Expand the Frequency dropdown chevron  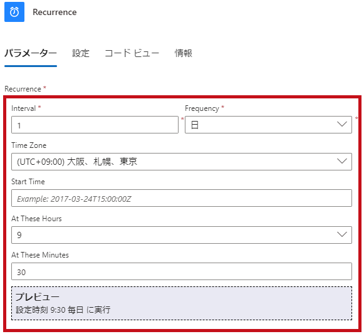[x=341, y=124]
